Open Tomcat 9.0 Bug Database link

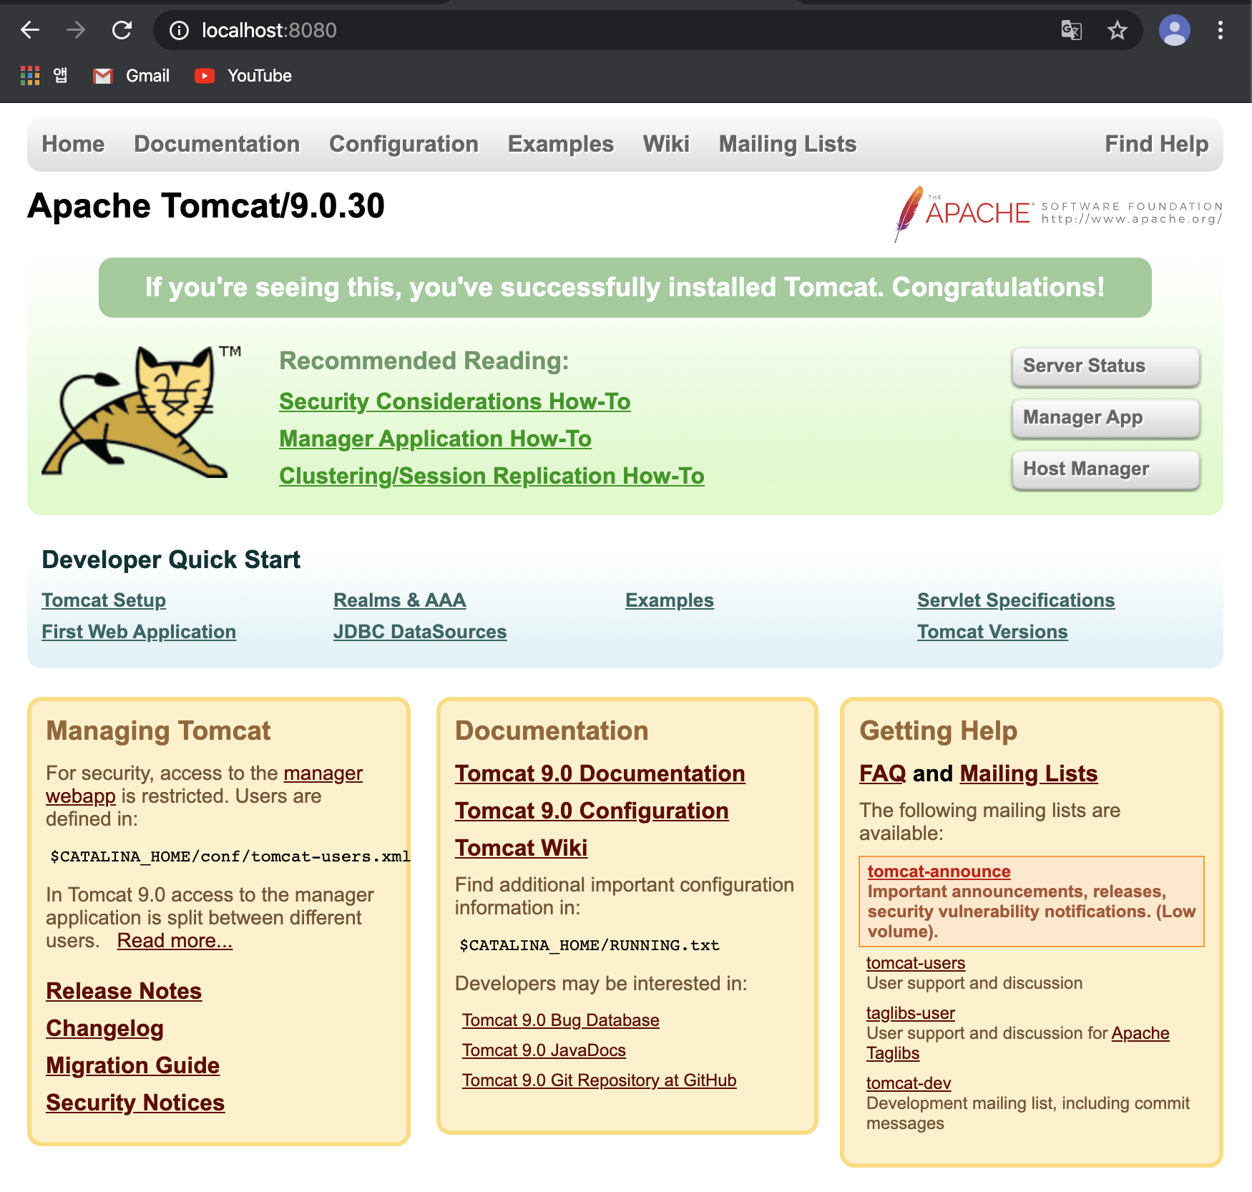pyautogui.click(x=560, y=1020)
